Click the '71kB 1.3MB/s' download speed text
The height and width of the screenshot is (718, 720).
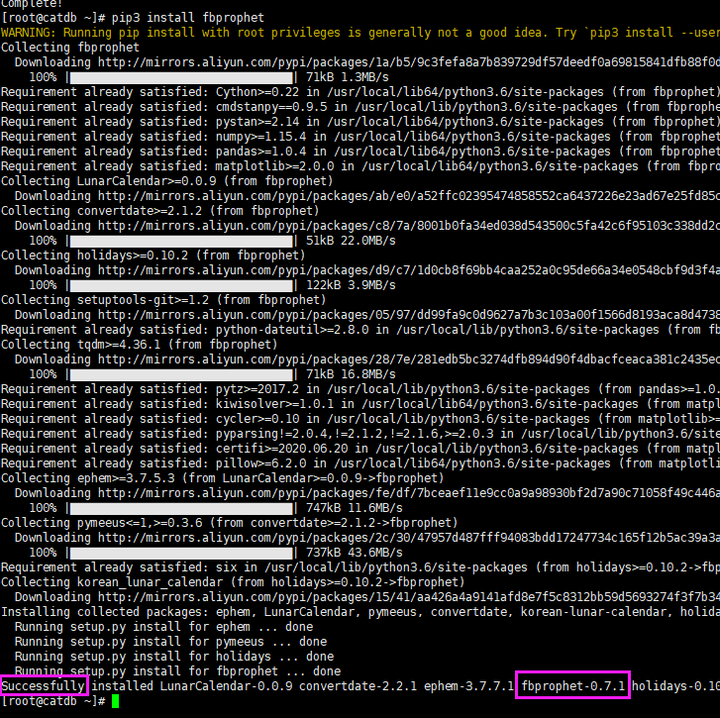[348, 77]
